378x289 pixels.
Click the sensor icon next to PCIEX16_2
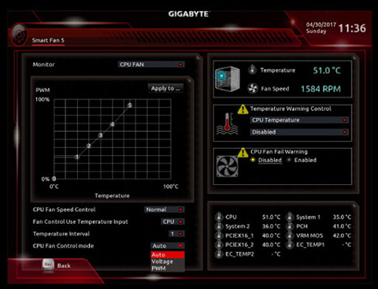(219, 244)
